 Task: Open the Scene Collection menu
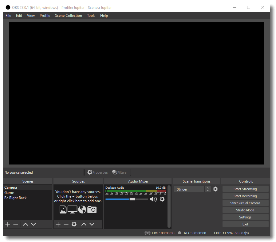(68, 16)
